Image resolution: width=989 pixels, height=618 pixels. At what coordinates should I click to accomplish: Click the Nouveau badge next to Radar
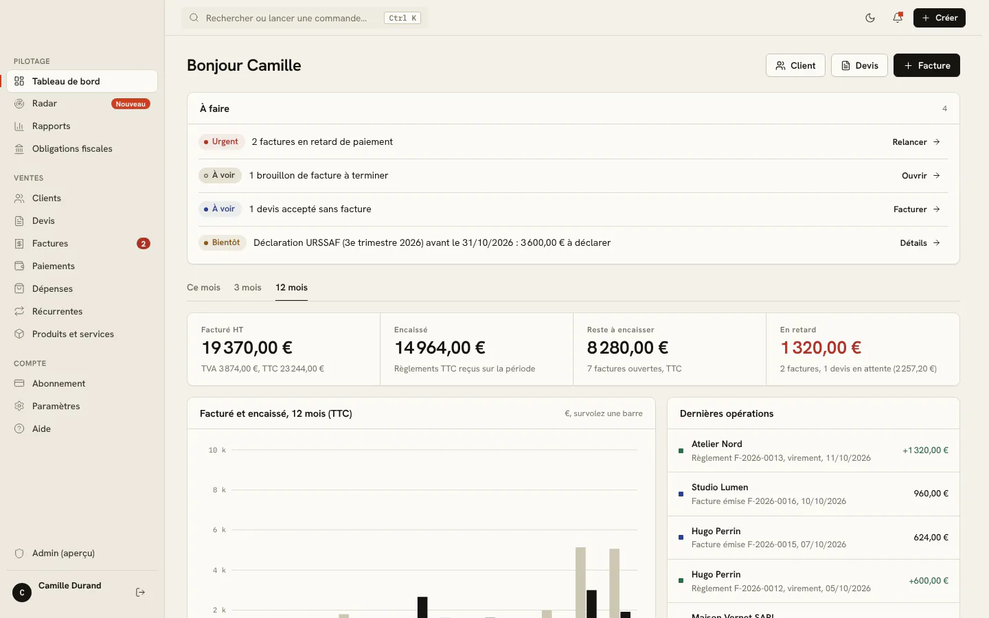coord(130,104)
